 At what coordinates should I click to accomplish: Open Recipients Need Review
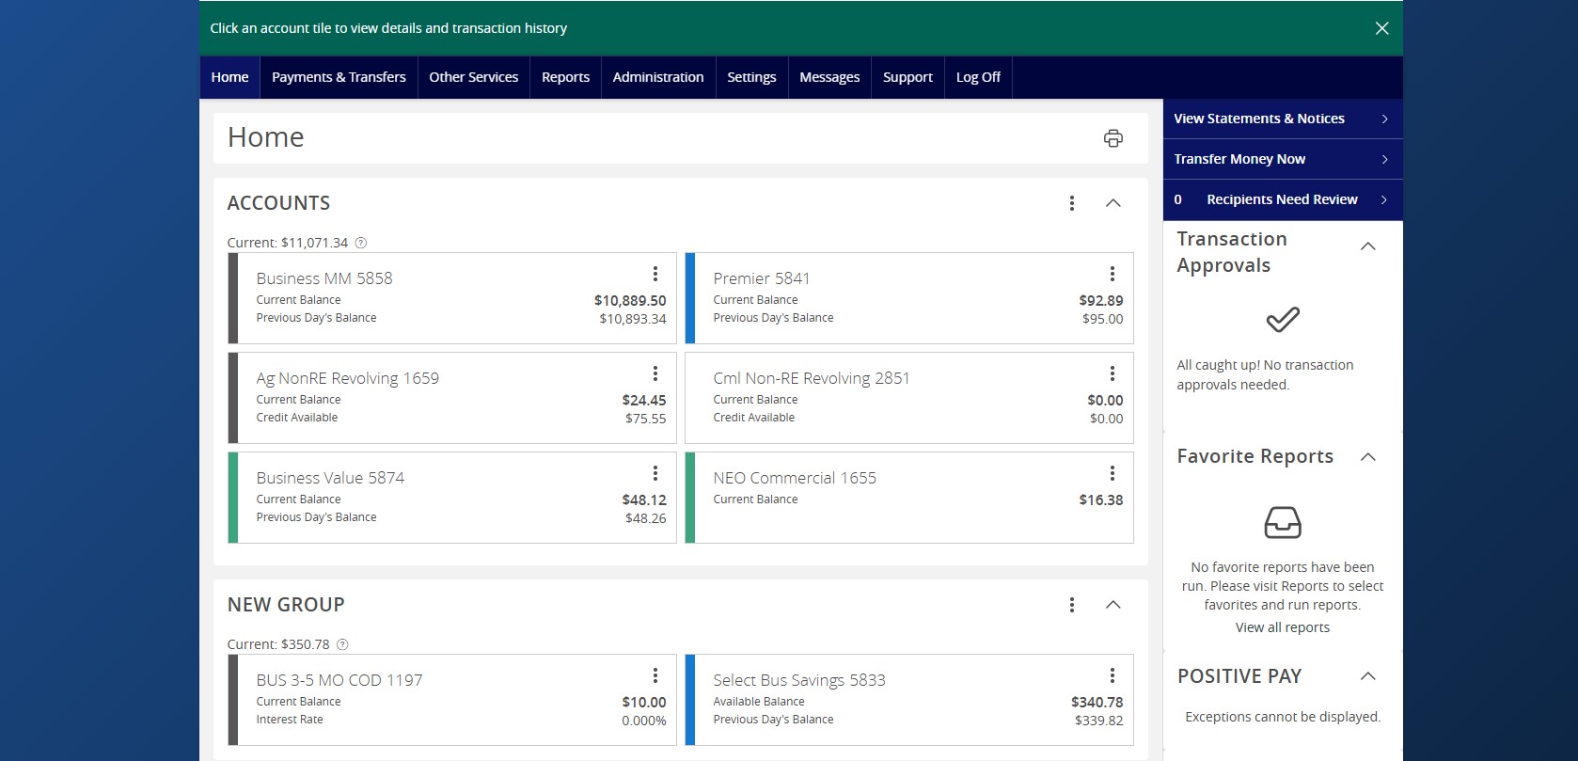click(x=1283, y=199)
